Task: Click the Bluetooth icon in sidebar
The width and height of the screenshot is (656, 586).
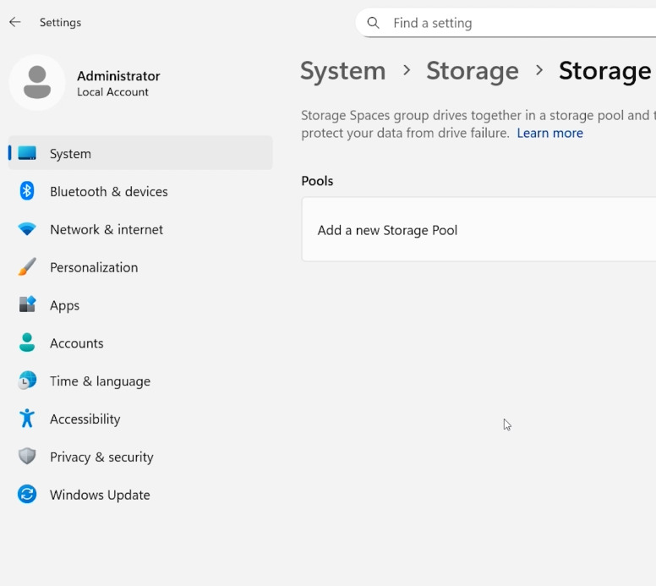Action: pyautogui.click(x=27, y=191)
